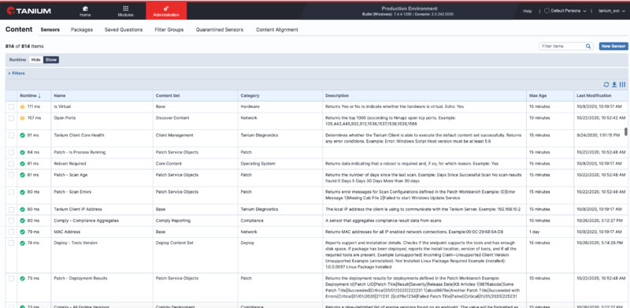Tick the Reboot Required checkbox
The image size is (630, 308).
11,164
